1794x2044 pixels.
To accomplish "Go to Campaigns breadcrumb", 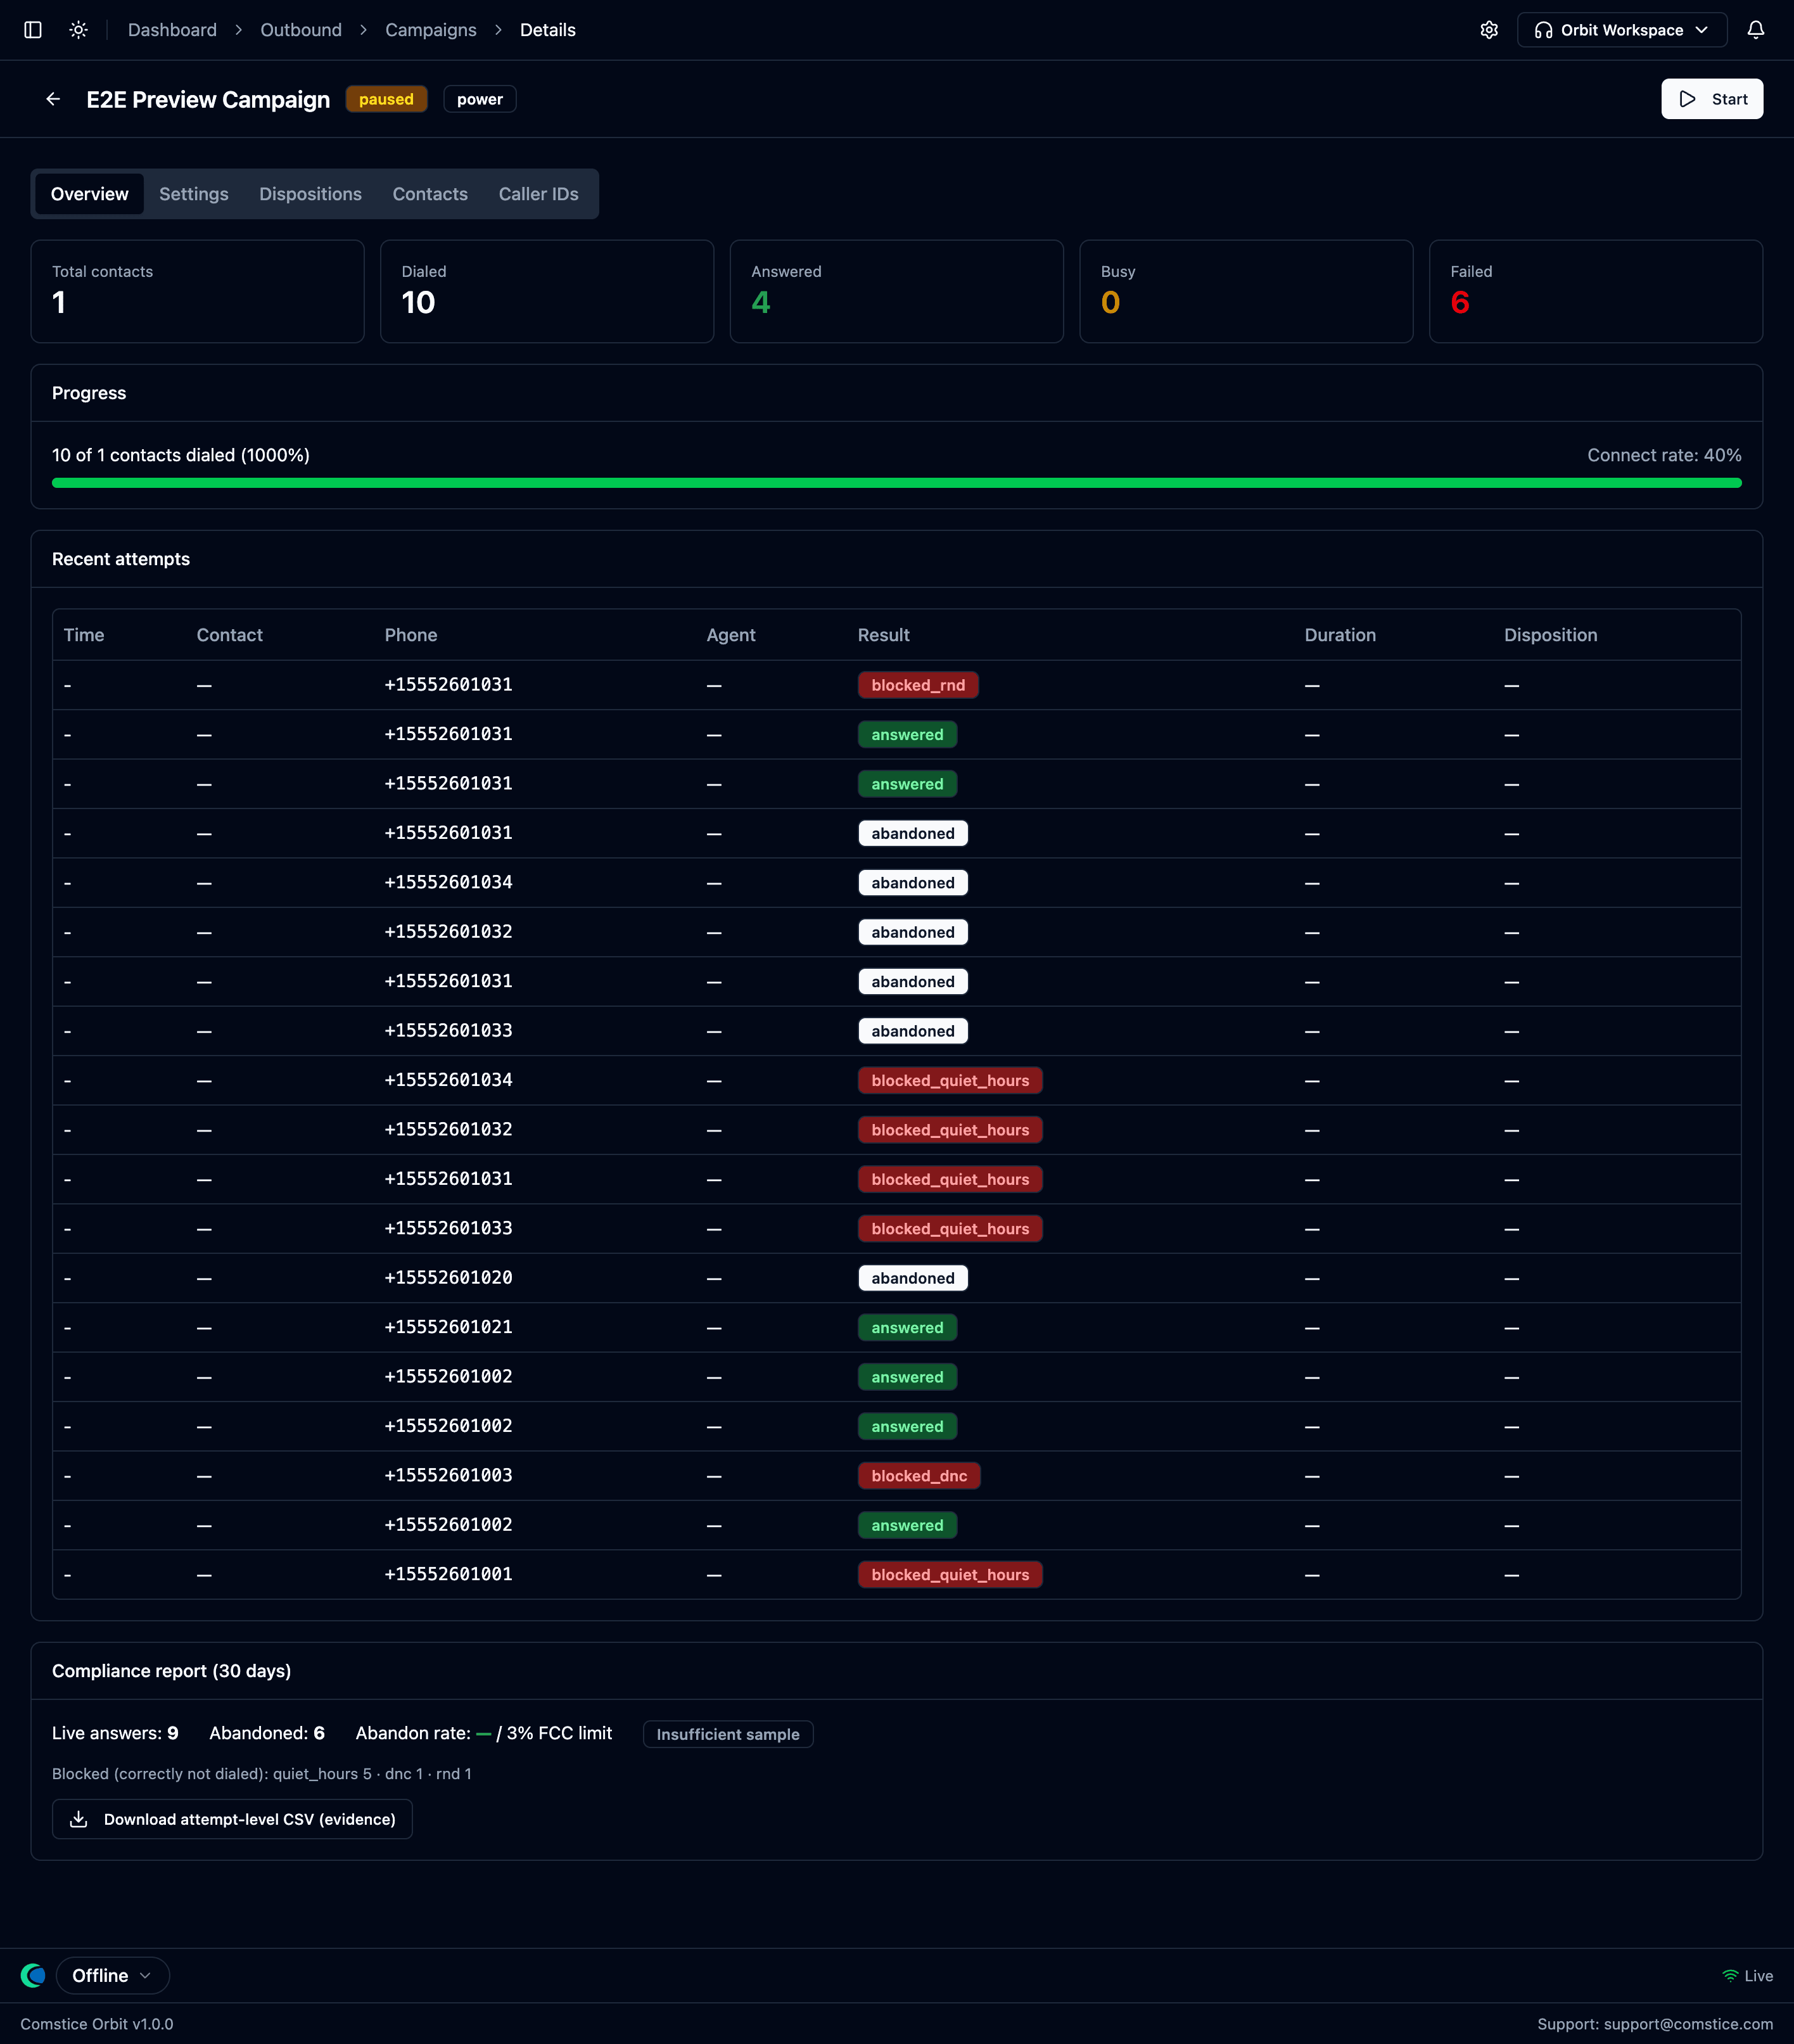I will pos(431,30).
